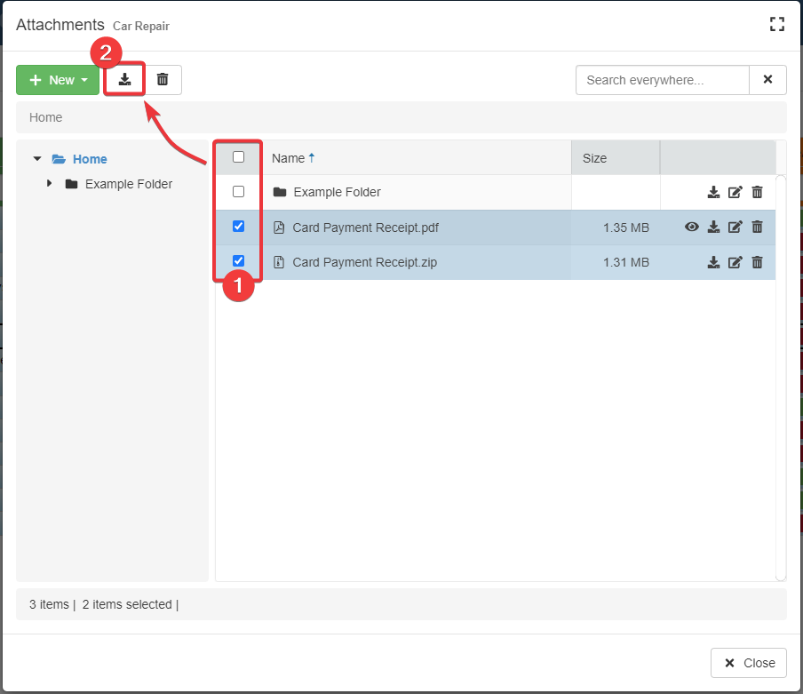
Task: Delete Card Payment Receipt.zip file
Action: (757, 262)
